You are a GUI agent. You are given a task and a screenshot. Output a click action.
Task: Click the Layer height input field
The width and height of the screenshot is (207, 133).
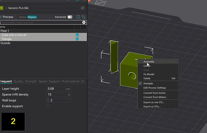pyautogui.click(x=59, y=89)
